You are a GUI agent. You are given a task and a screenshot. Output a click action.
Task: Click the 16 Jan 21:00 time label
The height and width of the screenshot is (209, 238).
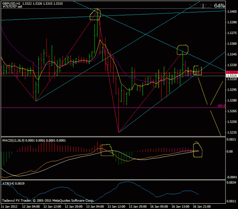click(202, 207)
